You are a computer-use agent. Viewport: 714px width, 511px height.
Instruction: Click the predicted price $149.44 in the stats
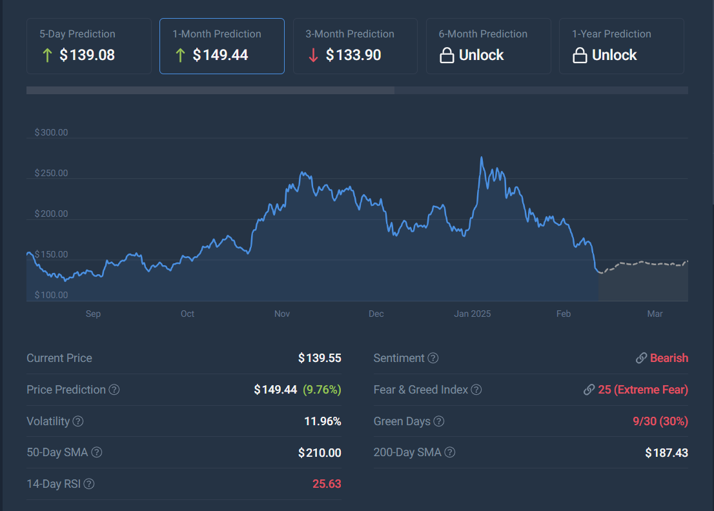coord(276,390)
